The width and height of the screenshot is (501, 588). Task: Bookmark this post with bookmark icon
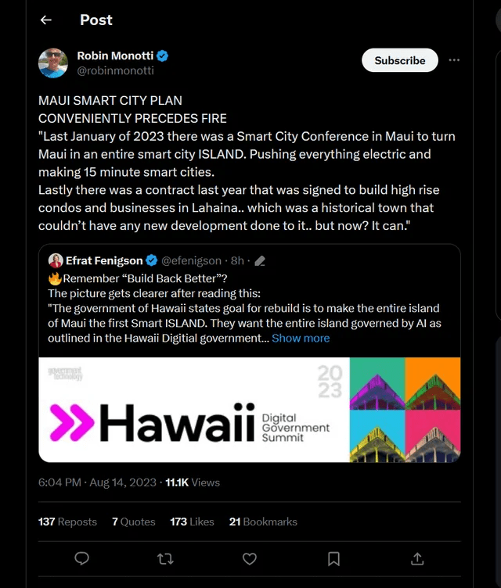pos(333,558)
